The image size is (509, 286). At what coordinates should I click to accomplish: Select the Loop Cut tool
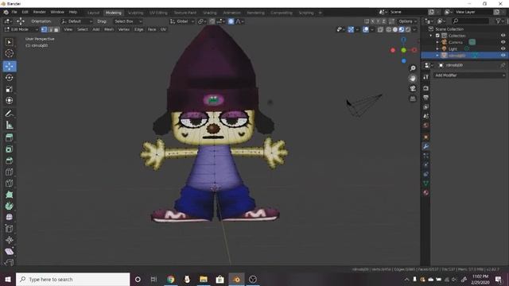click(x=9, y=172)
